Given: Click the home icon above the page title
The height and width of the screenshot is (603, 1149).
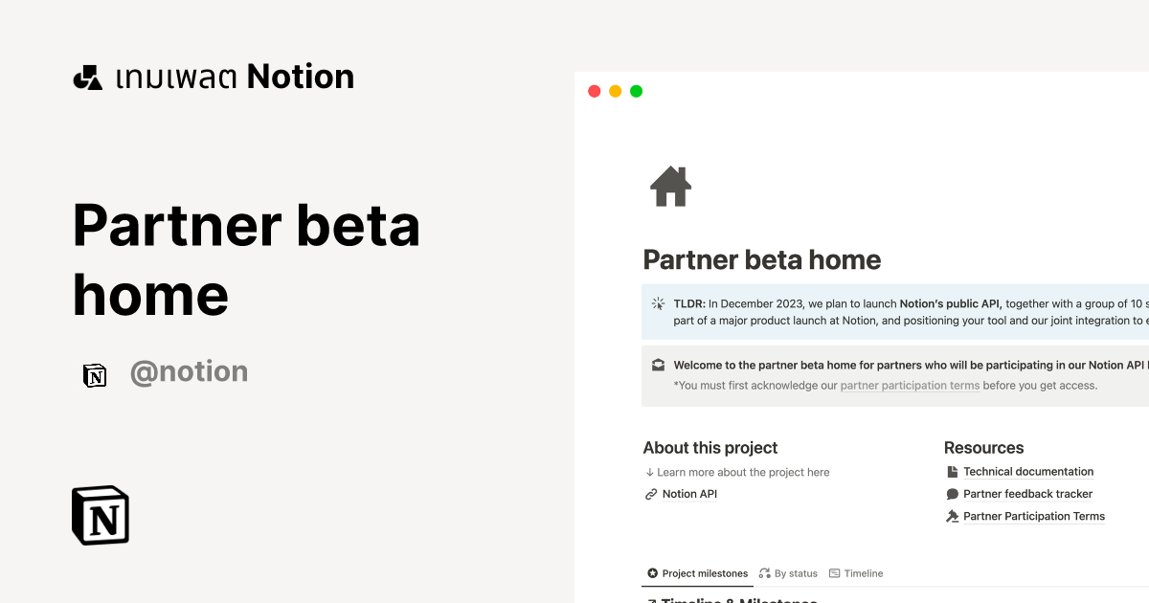Looking at the screenshot, I should [x=670, y=186].
